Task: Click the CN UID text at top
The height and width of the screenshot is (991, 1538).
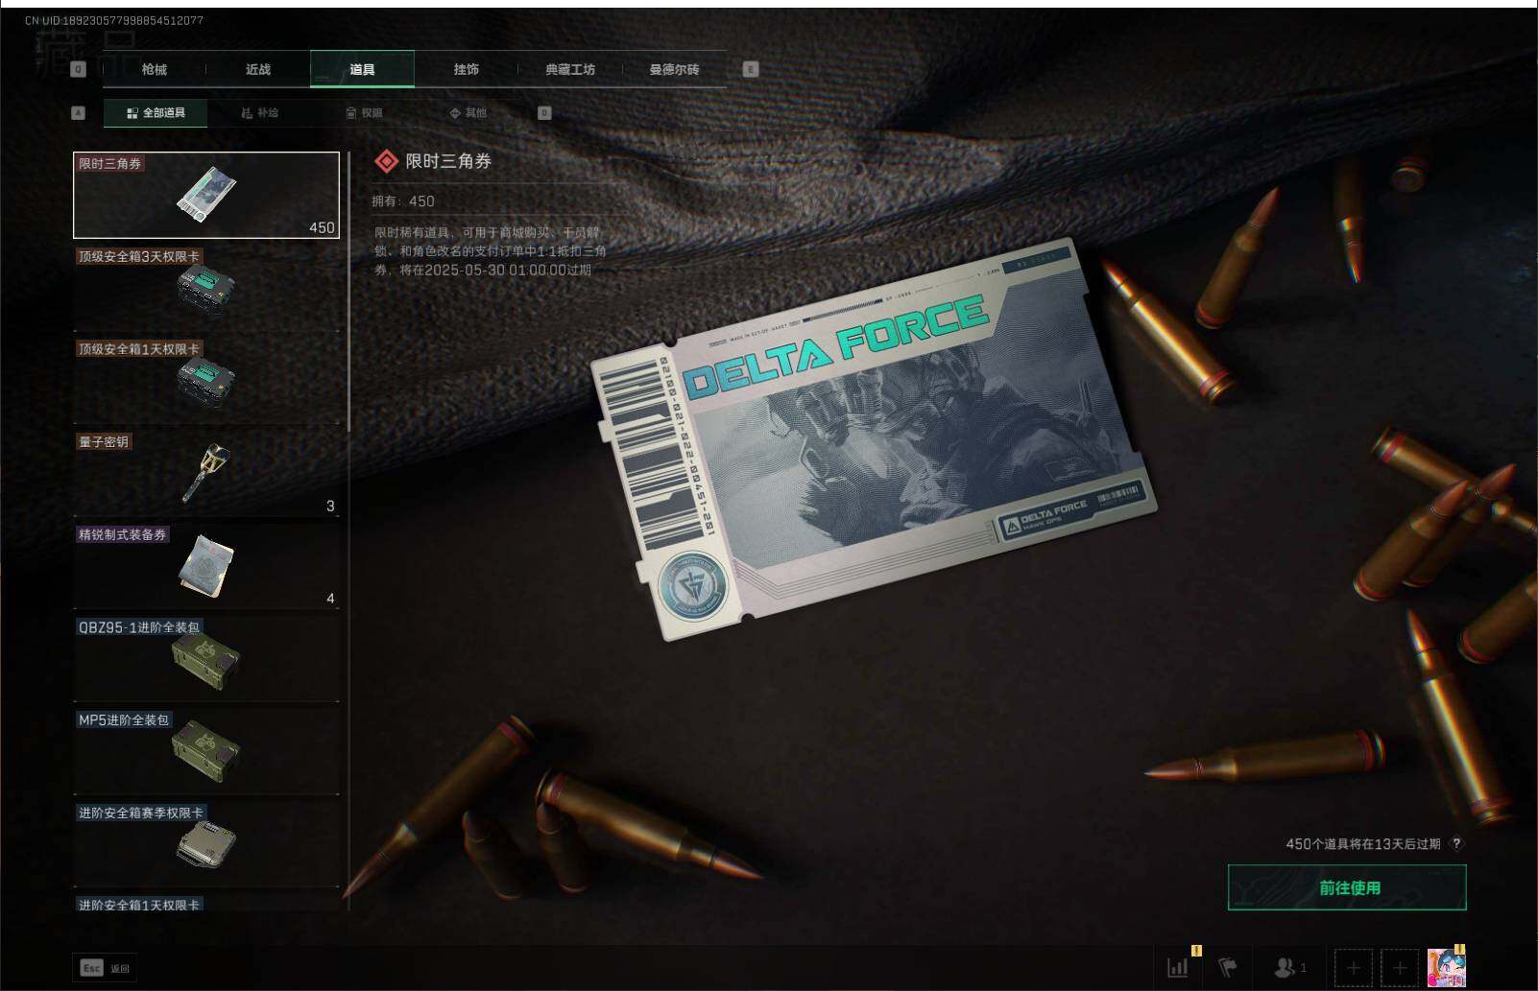Action: 114,20
